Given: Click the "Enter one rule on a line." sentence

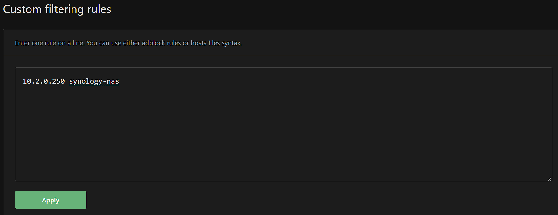Looking at the screenshot, I should 50,43.
